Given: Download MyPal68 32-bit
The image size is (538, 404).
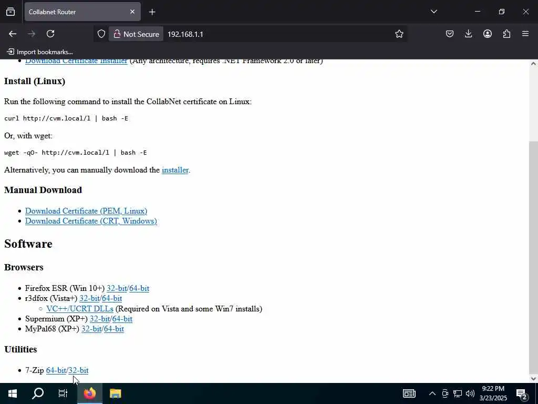Looking at the screenshot, I should click(x=91, y=329).
